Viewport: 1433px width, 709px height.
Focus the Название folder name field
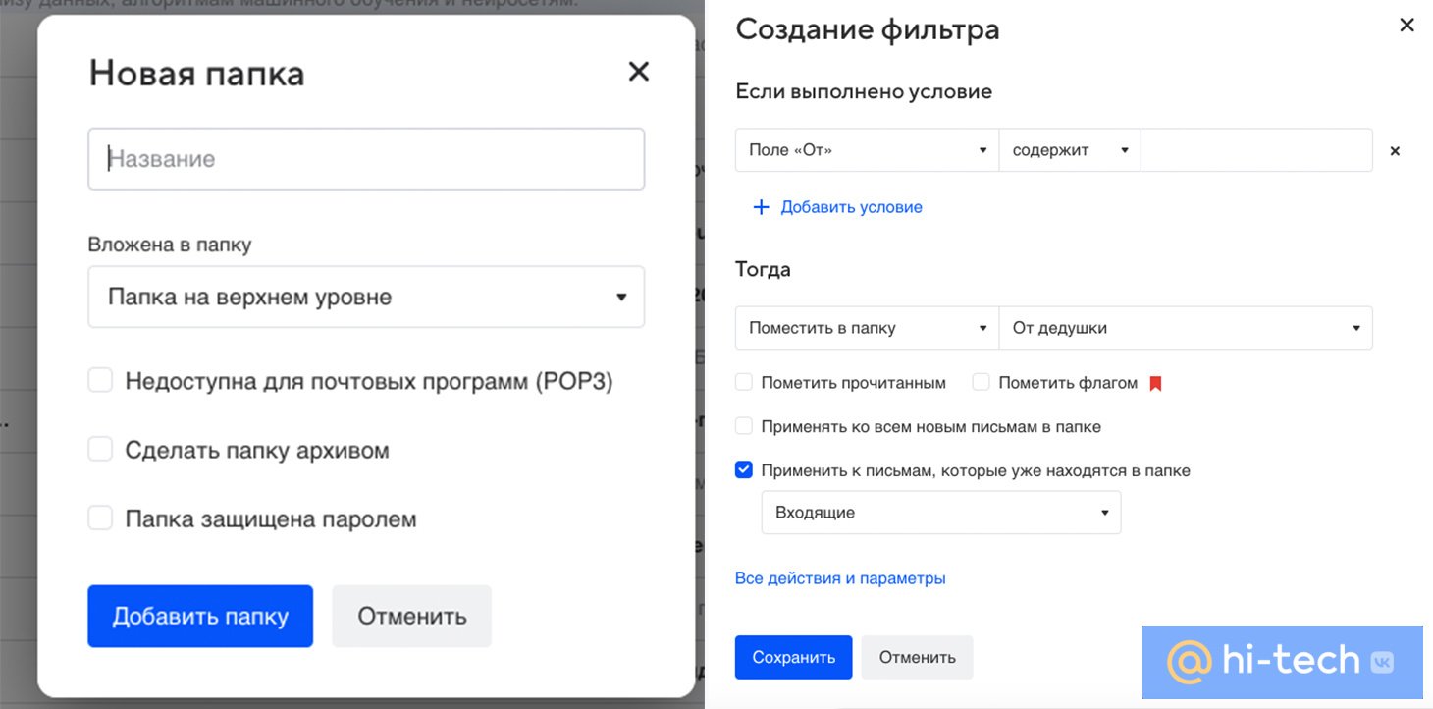click(x=366, y=159)
